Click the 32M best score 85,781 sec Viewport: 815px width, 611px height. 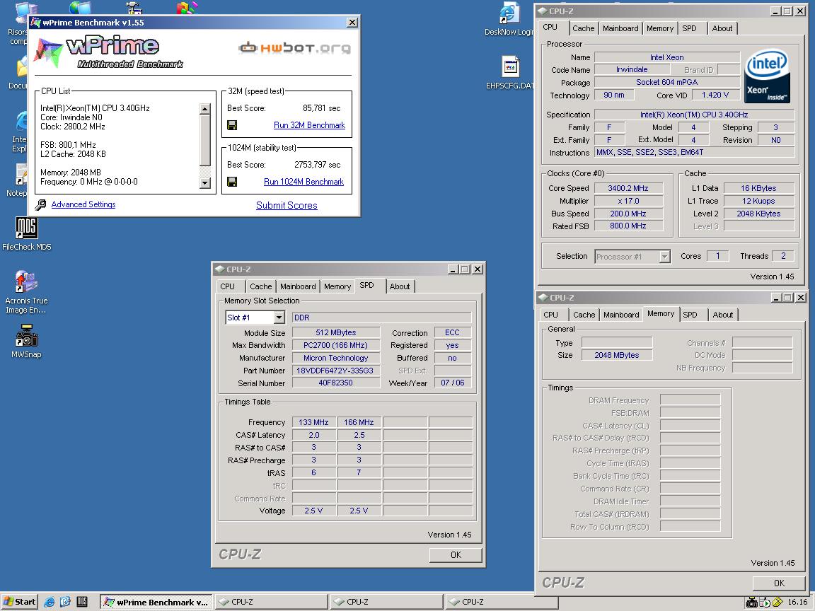(x=321, y=108)
